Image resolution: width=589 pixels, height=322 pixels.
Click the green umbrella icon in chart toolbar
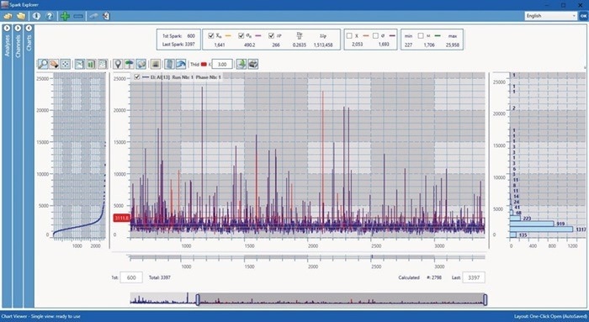(x=130, y=64)
